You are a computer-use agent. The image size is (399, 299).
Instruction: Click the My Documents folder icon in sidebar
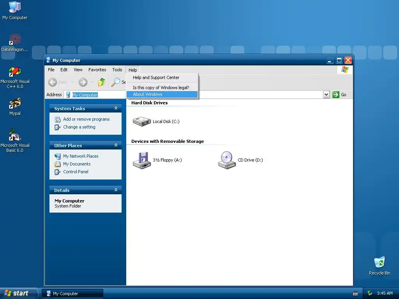(x=58, y=164)
